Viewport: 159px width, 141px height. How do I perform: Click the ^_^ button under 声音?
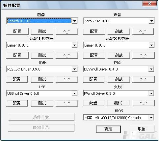click(x=143, y=31)
